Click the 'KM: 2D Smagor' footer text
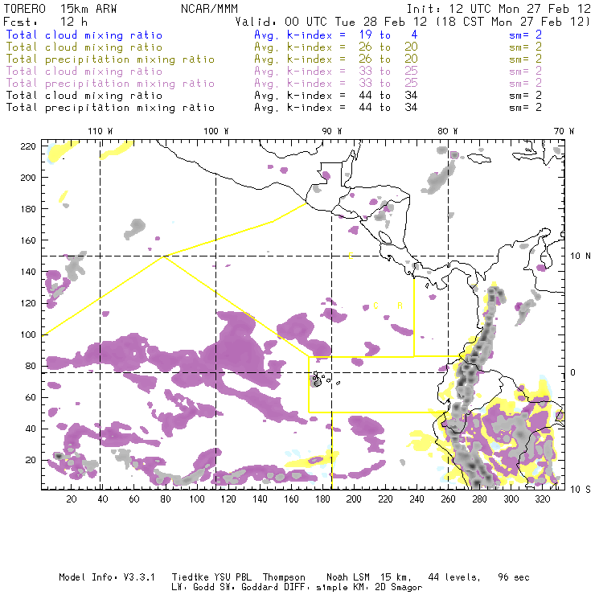595x595 pixels. [x=387, y=588]
